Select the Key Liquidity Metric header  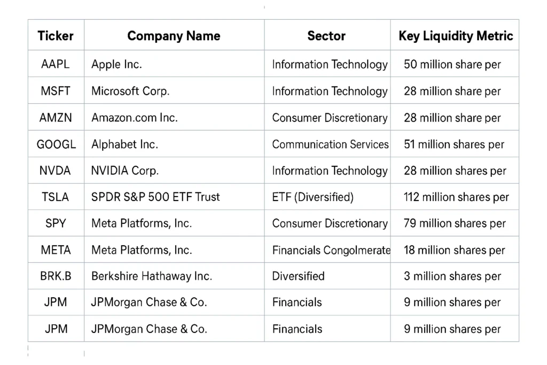click(455, 36)
